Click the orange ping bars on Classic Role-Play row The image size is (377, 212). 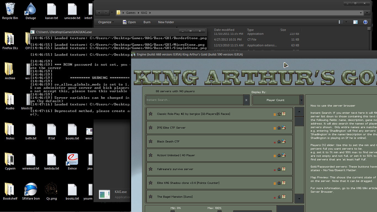[x=275, y=114]
